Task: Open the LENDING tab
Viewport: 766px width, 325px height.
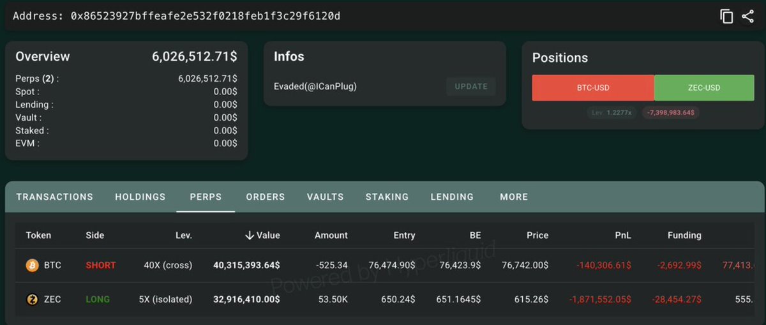Action: [452, 197]
